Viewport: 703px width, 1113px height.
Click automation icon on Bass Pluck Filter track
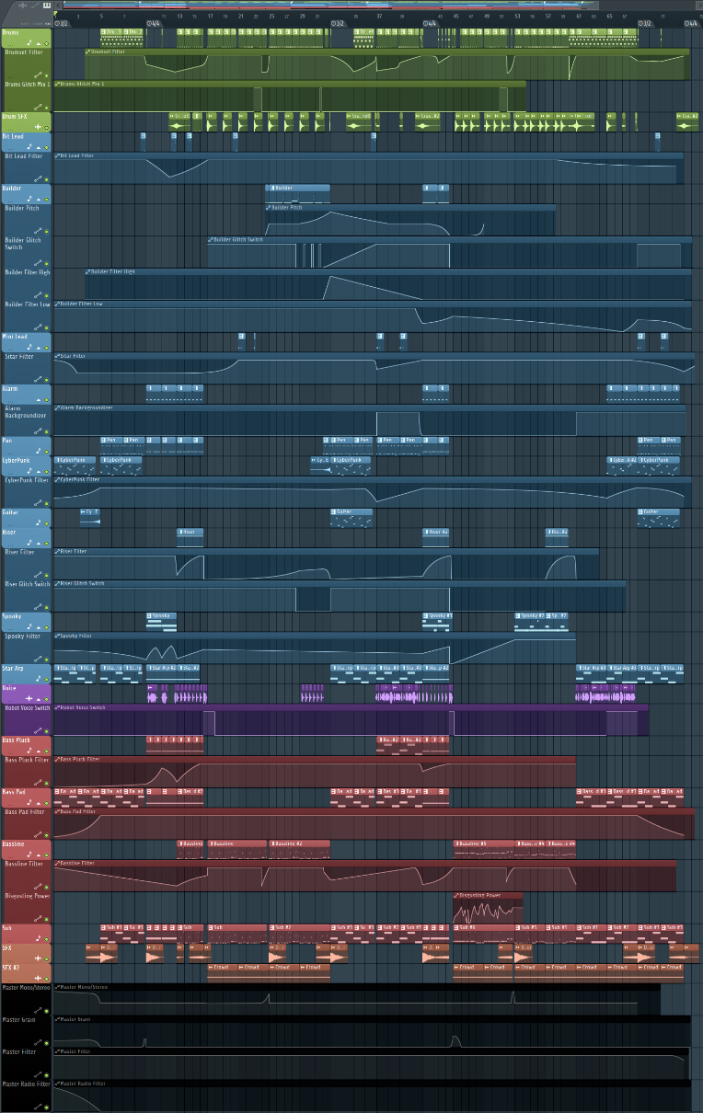pyautogui.click(x=38, y=782)
